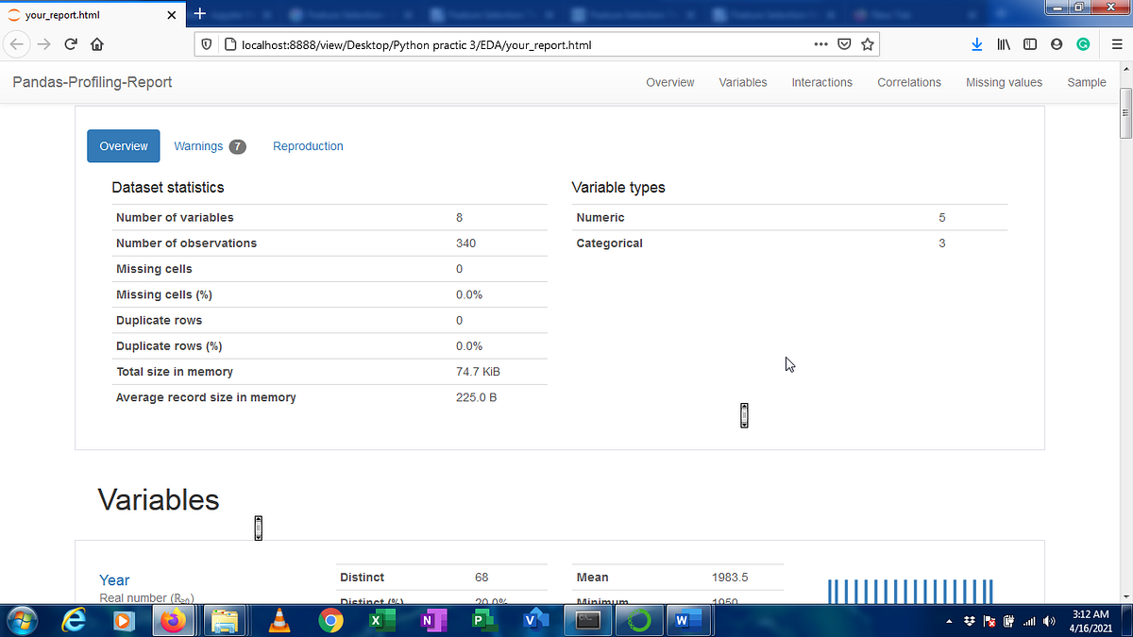Open the Firefox library icon
The image size is (1133, 637).
click(x=1004, y=43)
